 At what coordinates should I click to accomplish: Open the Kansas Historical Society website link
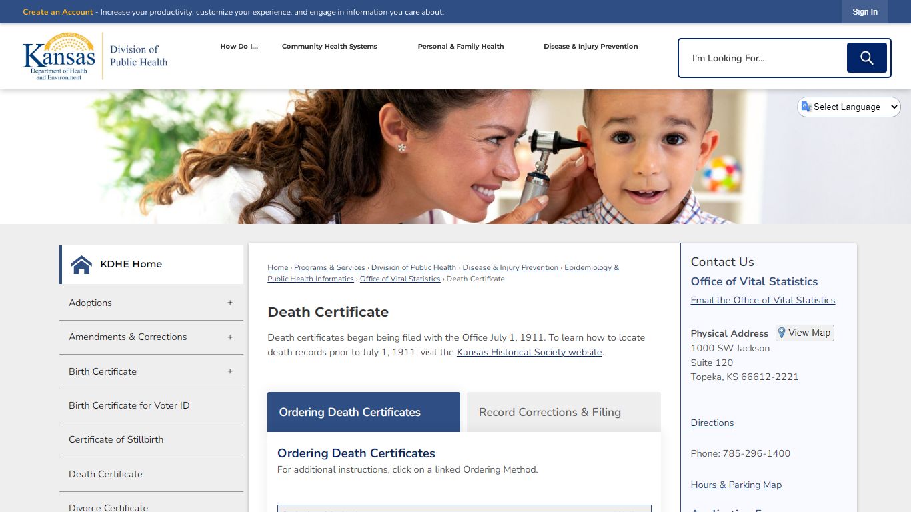coord(530,352)
